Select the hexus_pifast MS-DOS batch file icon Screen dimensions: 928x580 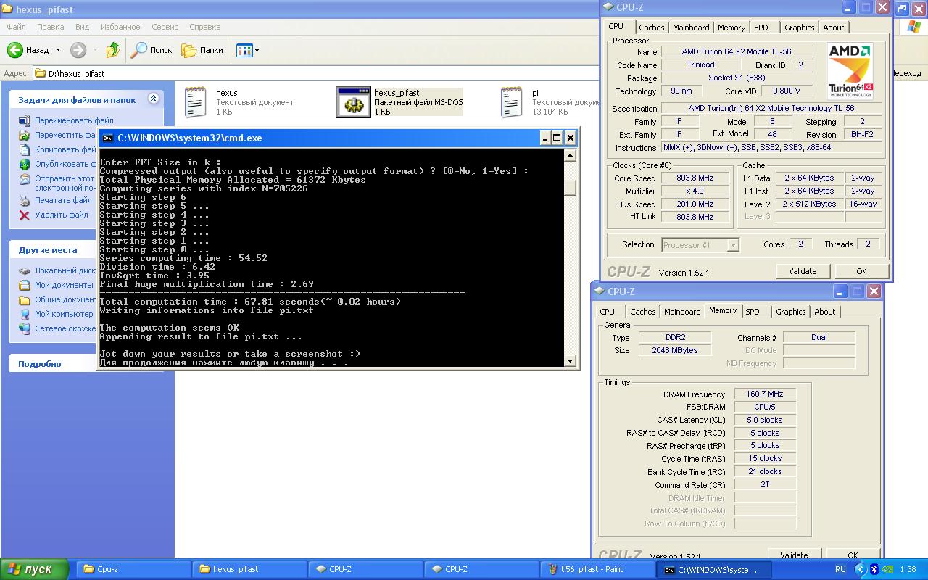point(354,102)
